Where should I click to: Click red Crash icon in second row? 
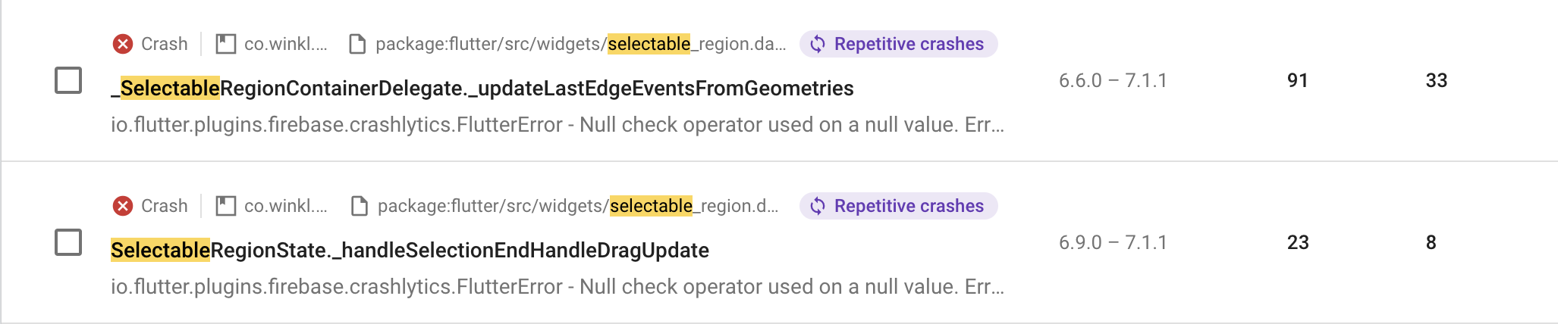coord(123,206)
